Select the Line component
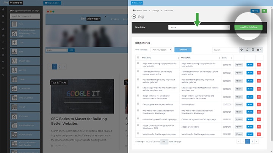The width and height of the screenshot is (273, 153). [x=25, y=52]
